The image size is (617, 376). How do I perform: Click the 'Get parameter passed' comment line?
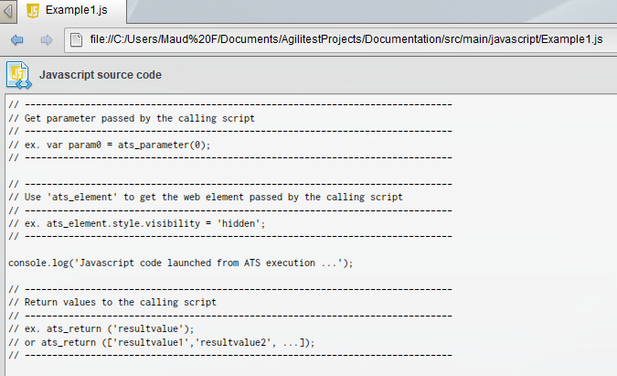132,118
